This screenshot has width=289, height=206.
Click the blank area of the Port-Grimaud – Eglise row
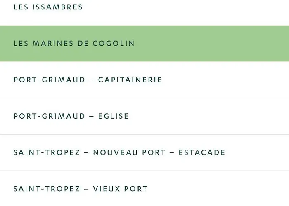coord(208,116)
